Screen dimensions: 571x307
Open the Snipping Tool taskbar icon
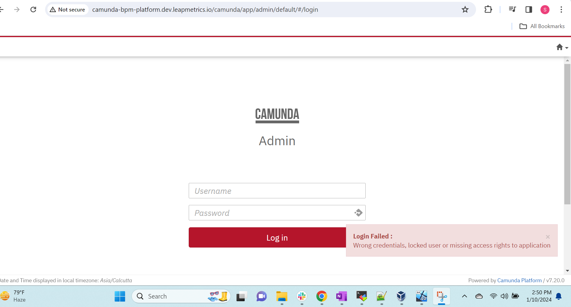442,296
